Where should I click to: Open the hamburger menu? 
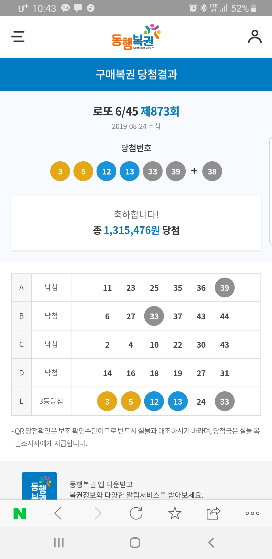point(18,37)
